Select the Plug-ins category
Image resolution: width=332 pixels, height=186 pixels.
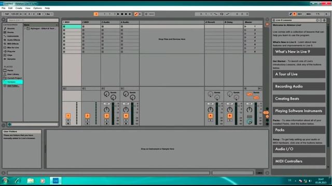(x=11, y=51)
